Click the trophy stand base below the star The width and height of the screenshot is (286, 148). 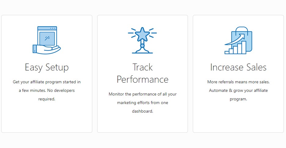point(142,48)
